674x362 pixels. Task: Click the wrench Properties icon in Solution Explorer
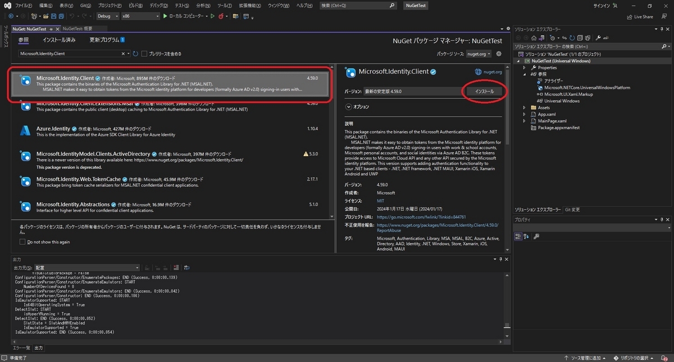[x=598, y=38]
